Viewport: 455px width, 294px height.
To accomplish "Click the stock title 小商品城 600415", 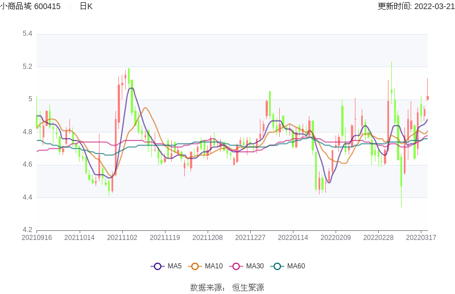I will tap(30, 6).
